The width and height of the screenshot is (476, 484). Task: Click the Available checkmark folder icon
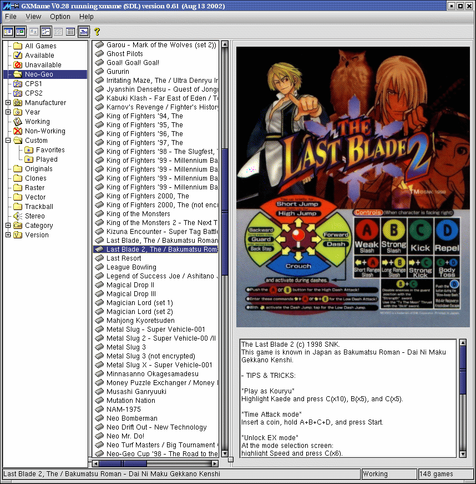point(17,56)
